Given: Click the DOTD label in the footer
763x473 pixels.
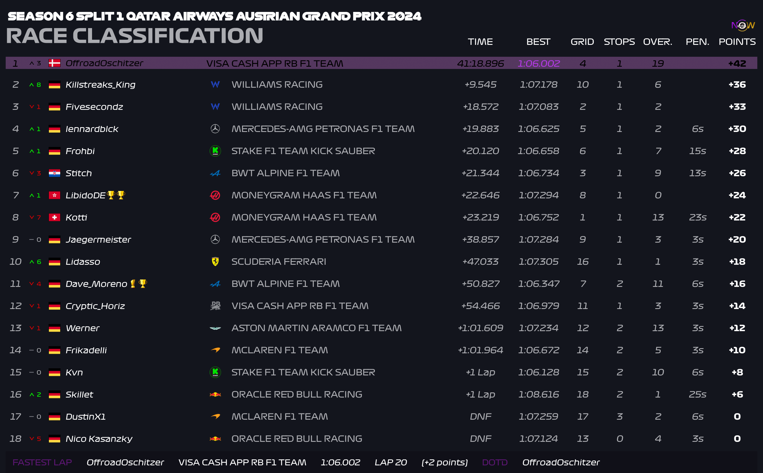Looking at the screenshot, I should tap(495, 463).
